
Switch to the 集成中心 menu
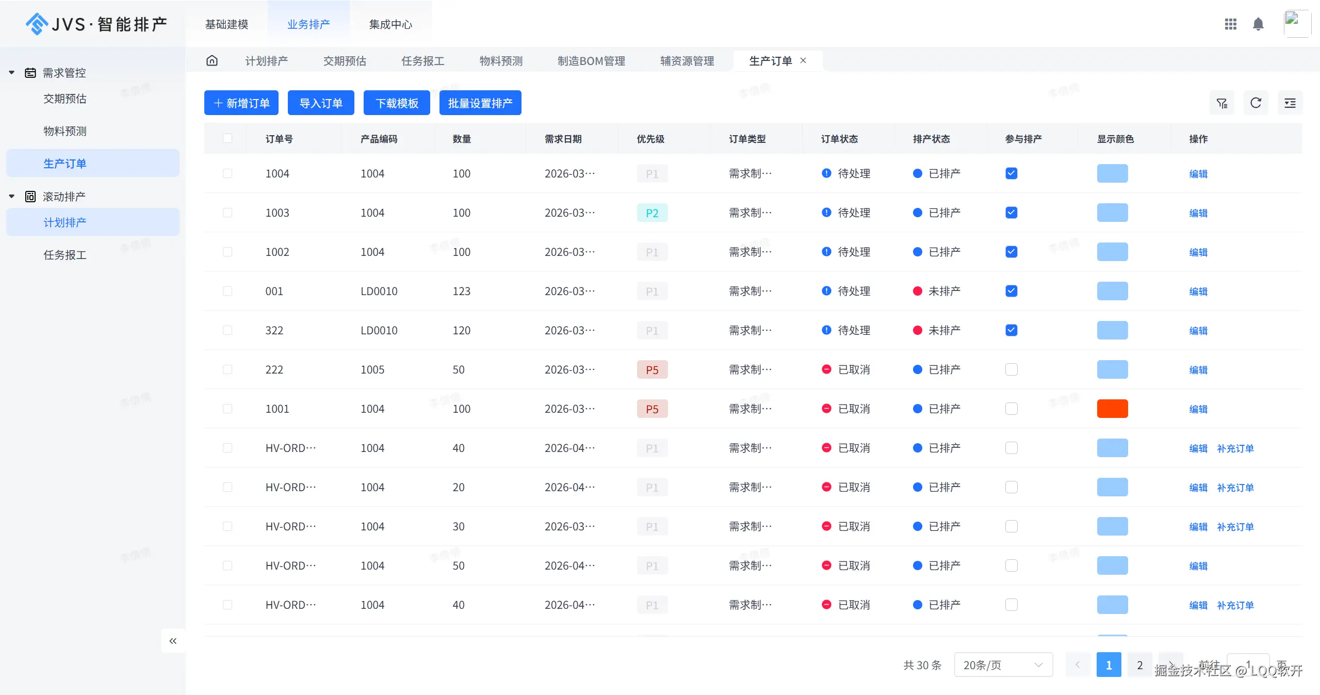click(390, 24)
